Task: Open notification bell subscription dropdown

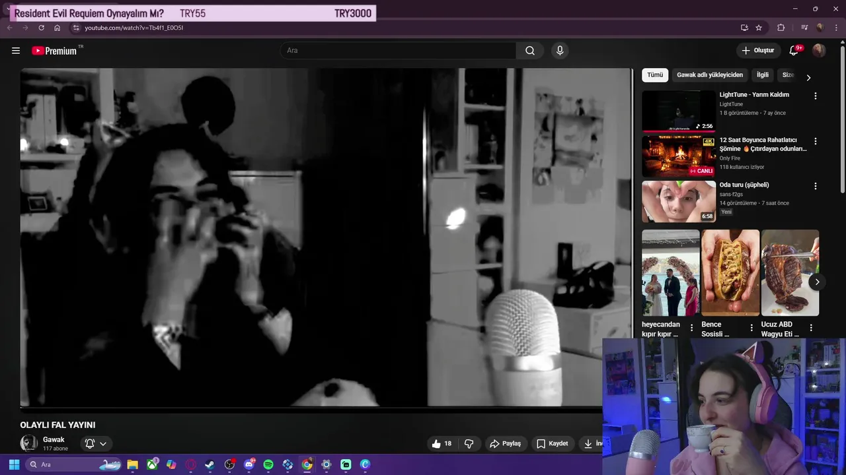Action: pyautogui.click(x=96, y=443)
